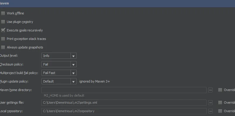235x116 pixels.
Task: Click the User settings file path field
Action: tap(124, 102)
